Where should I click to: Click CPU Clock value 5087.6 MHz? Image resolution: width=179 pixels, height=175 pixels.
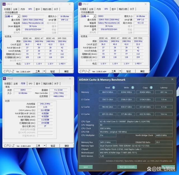pos(136,128)
